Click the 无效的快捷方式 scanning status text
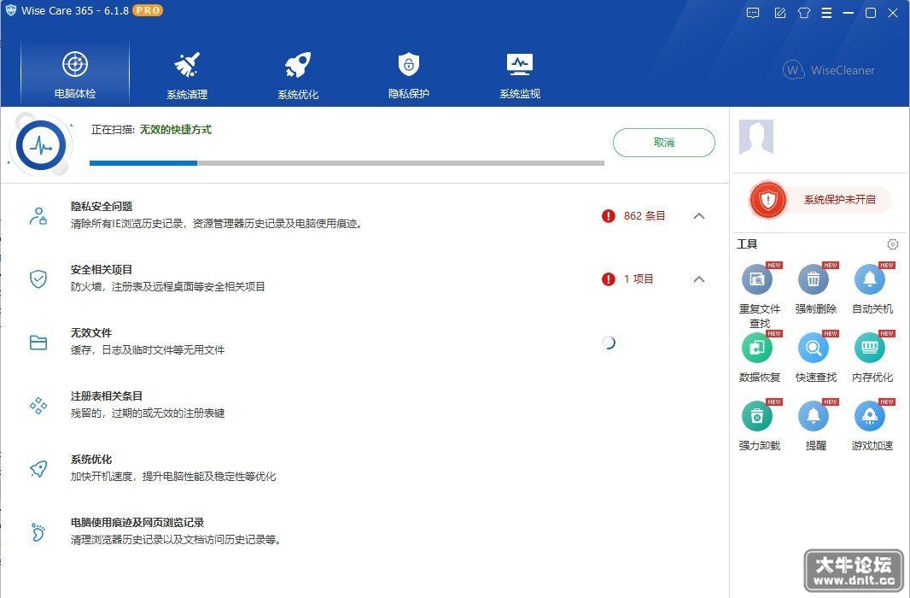The height and width of the screenshot is (598, 910). pos(175,130)
